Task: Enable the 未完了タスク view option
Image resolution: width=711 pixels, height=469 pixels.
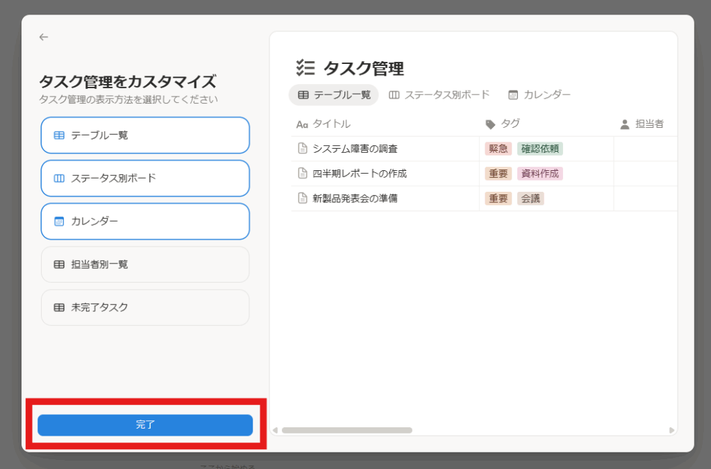Action: click(145, 307)
